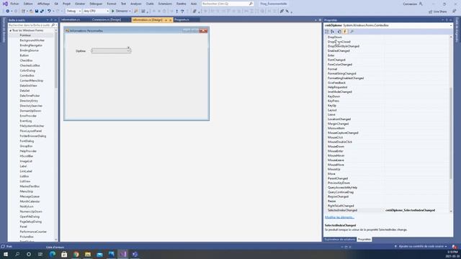The width and height of the screenshot is (461, 259).
Task: Click the property pages wrench icon
Action: coord(352,32)
